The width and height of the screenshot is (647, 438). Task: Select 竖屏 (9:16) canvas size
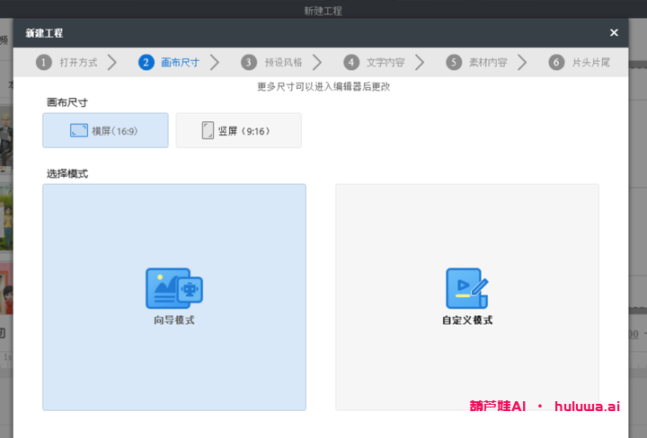(238, 131)
